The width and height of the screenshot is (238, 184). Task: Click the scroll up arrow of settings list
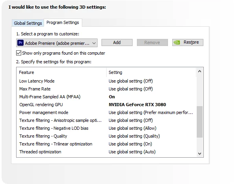(199, 71)
